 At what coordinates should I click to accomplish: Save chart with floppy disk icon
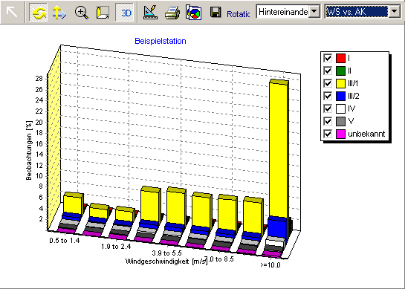tap(216, 13)
